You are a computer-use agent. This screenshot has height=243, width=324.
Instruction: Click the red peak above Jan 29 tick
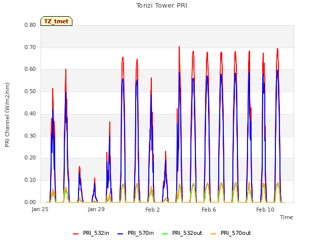pyautogui.click(x=95, y=178)
